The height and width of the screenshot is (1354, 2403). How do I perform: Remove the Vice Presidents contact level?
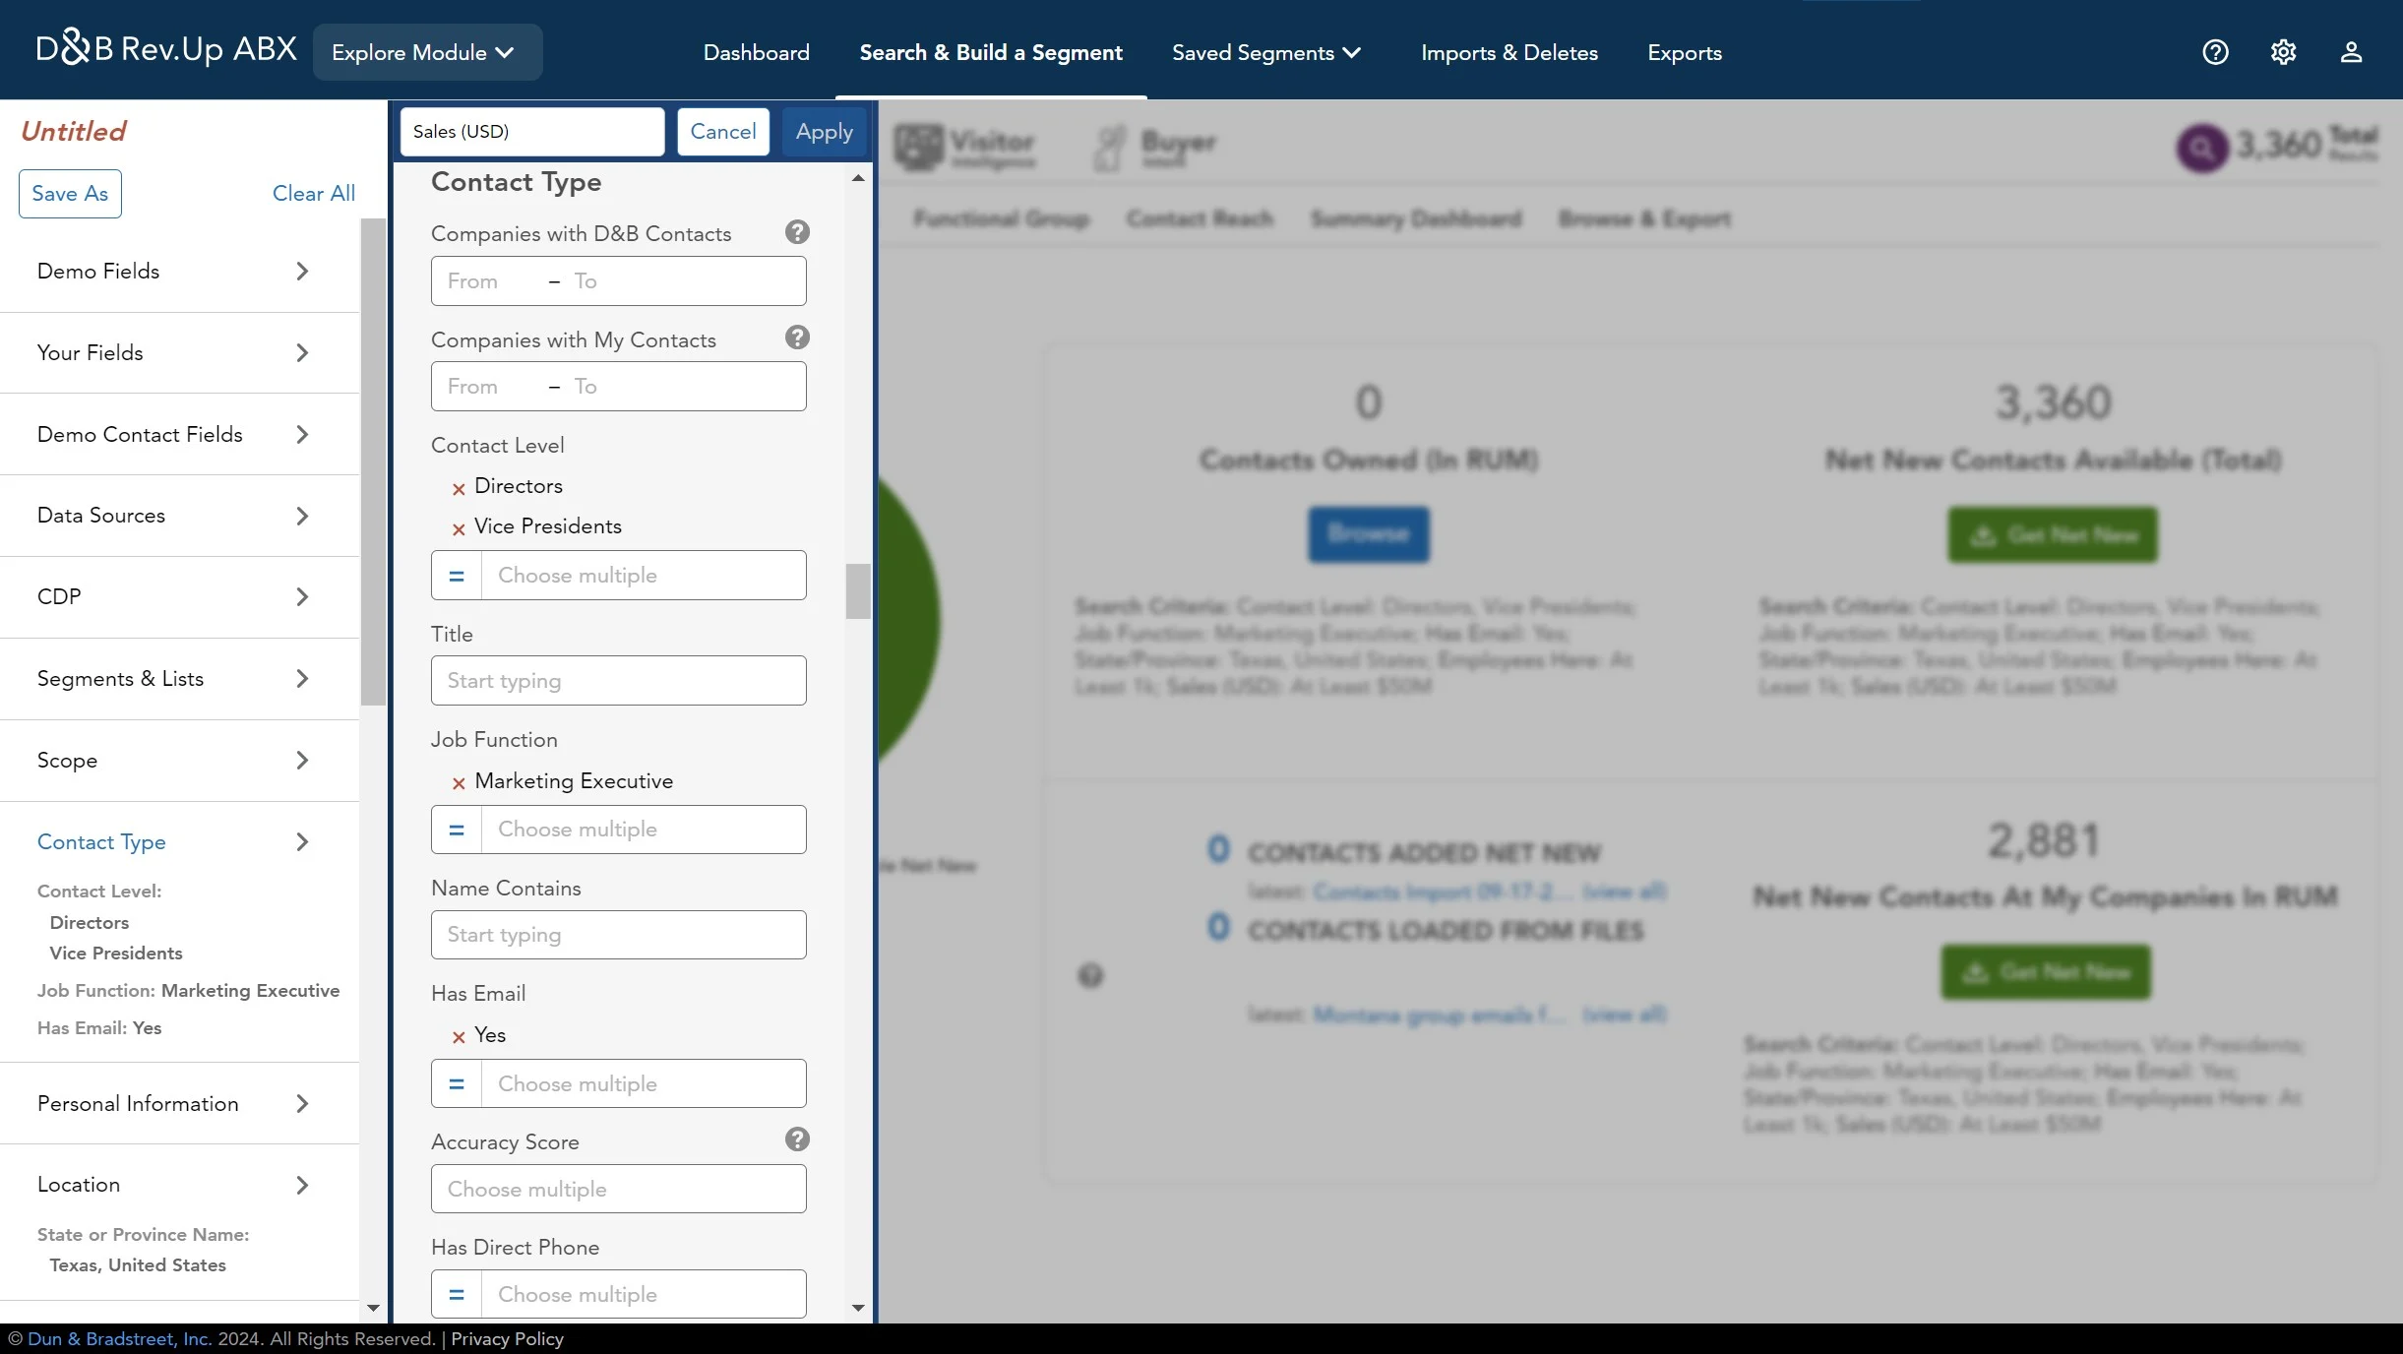click(458, 529)
